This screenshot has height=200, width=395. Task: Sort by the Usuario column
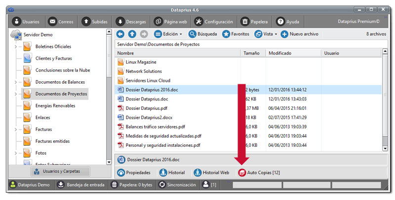tap(351, 53)
